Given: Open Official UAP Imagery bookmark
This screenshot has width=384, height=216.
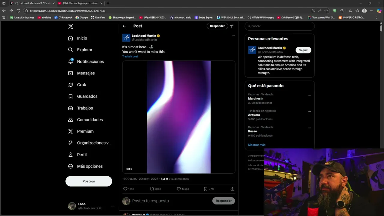Looking at the screenshot, I should pos(261,17).
